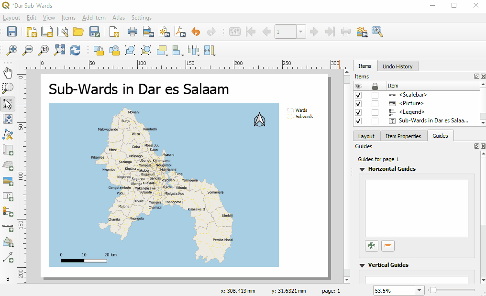This screenshot has height=296, width=486.
Task: Click the Refresh View icon
Action: (x=75, y=50)
